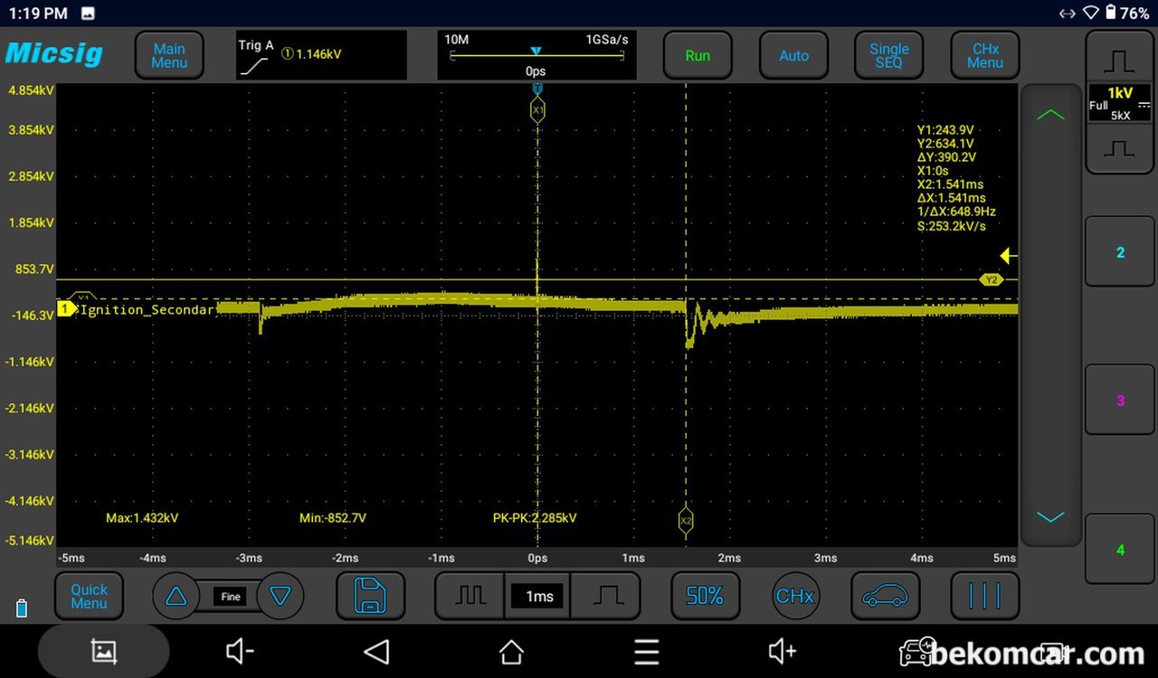Open the CHx Menu
Image resolution: width=1158 pixels, height=678 pixels.
click(x=985, y=56)
